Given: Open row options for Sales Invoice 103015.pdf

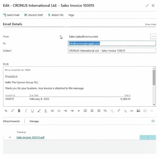Looking at the screenshot, I should [148, 137].
